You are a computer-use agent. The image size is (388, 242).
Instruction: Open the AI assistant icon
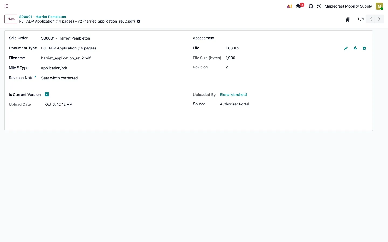pos(289,6)
